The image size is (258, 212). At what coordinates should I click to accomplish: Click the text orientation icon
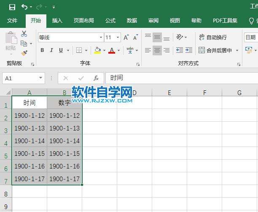click(x=180, y=37)
